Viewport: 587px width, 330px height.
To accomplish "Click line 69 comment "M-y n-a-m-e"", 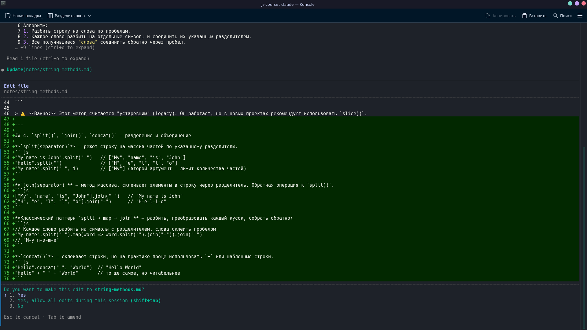I will (x=37, y=240).
